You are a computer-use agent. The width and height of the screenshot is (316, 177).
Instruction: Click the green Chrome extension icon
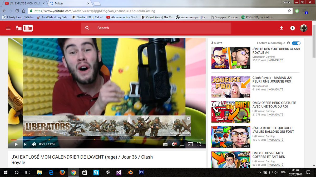point(297,11)
